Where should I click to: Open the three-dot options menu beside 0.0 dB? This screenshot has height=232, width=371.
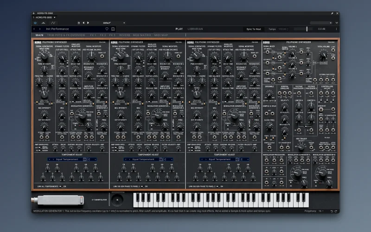336,29
